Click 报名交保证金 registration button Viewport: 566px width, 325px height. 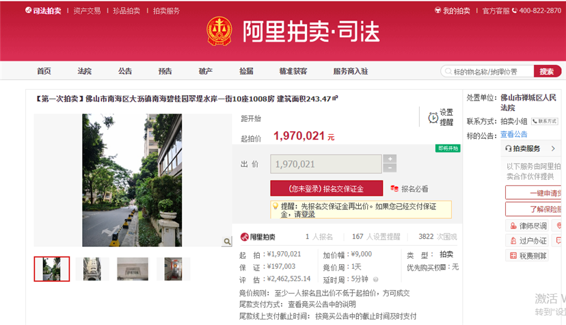pos(326,189)
